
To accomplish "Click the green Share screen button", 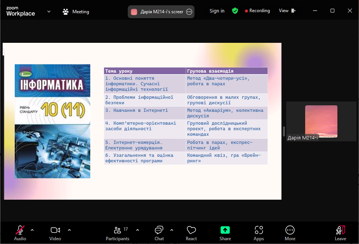I will click(x=225, y=233).
